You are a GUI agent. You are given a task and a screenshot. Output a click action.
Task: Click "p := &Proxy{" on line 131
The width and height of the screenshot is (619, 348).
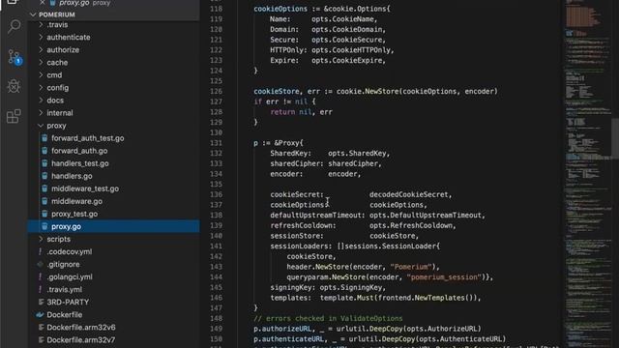[x=279, y=143]
